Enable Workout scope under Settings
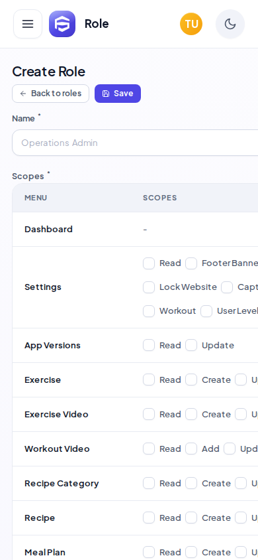The image size is (258, 560). coord(149,311)
